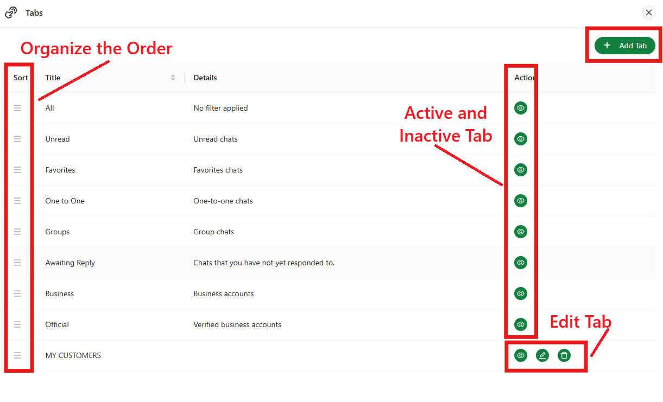Viewport: 663px width, 402px height.
Task: Click the Title column header
Action: pos(53,78)
